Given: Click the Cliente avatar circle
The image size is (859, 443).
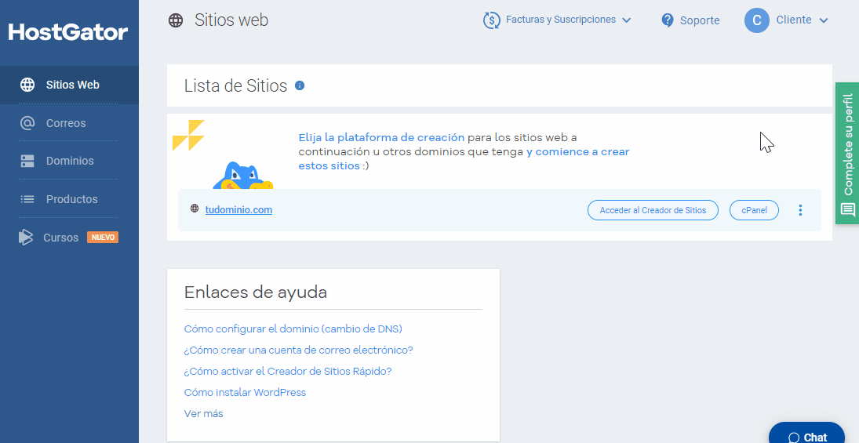Looking at the screenshot, I should tap(756, 20).
